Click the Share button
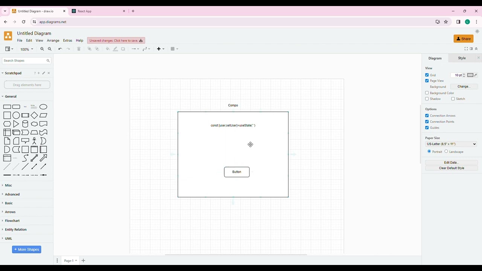482x271 pixels. (x=464, y=39)
